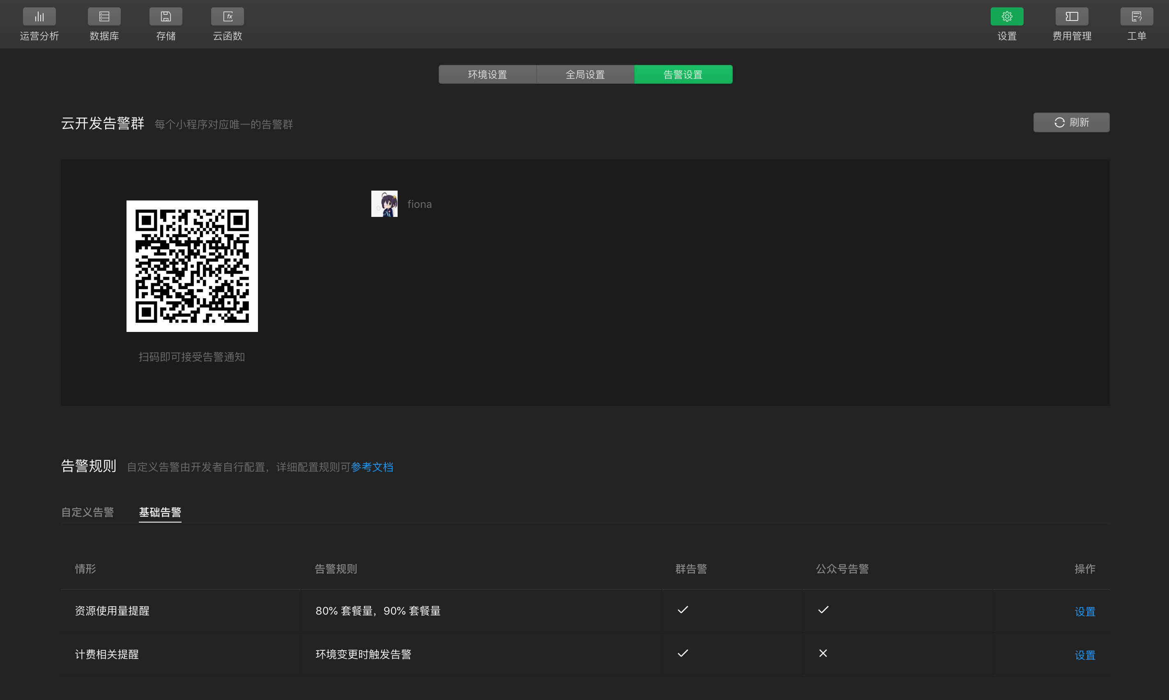Click 公众号告警 cross for 计费相关提醒

[823, 653]
